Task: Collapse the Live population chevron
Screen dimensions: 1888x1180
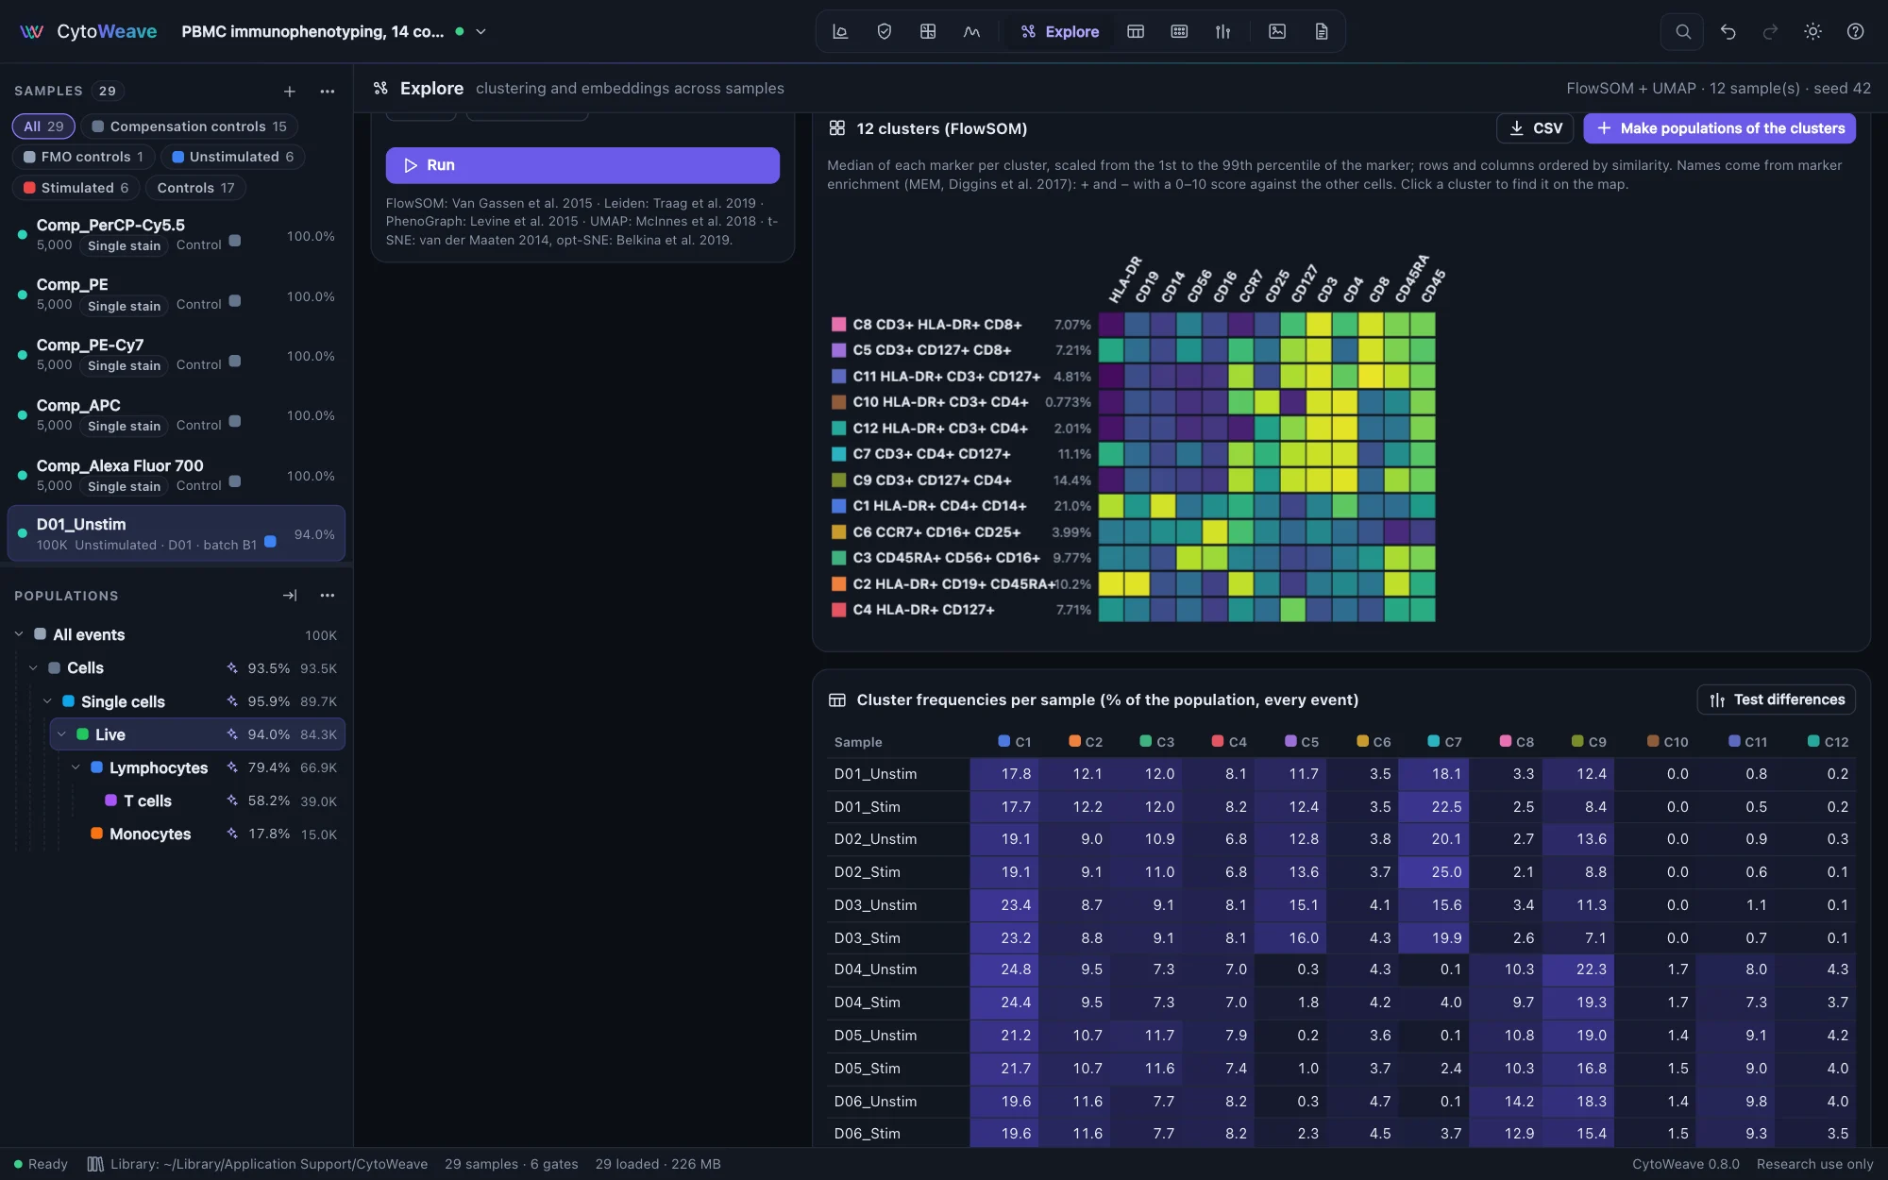Action: pos(61,734)
